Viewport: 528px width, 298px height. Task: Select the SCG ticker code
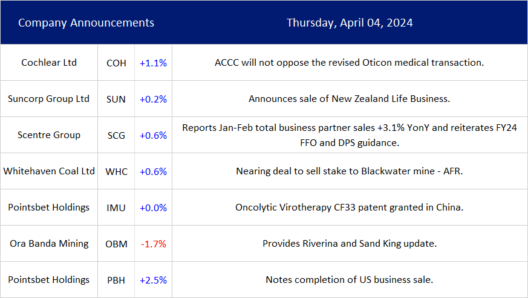(116, 135)
